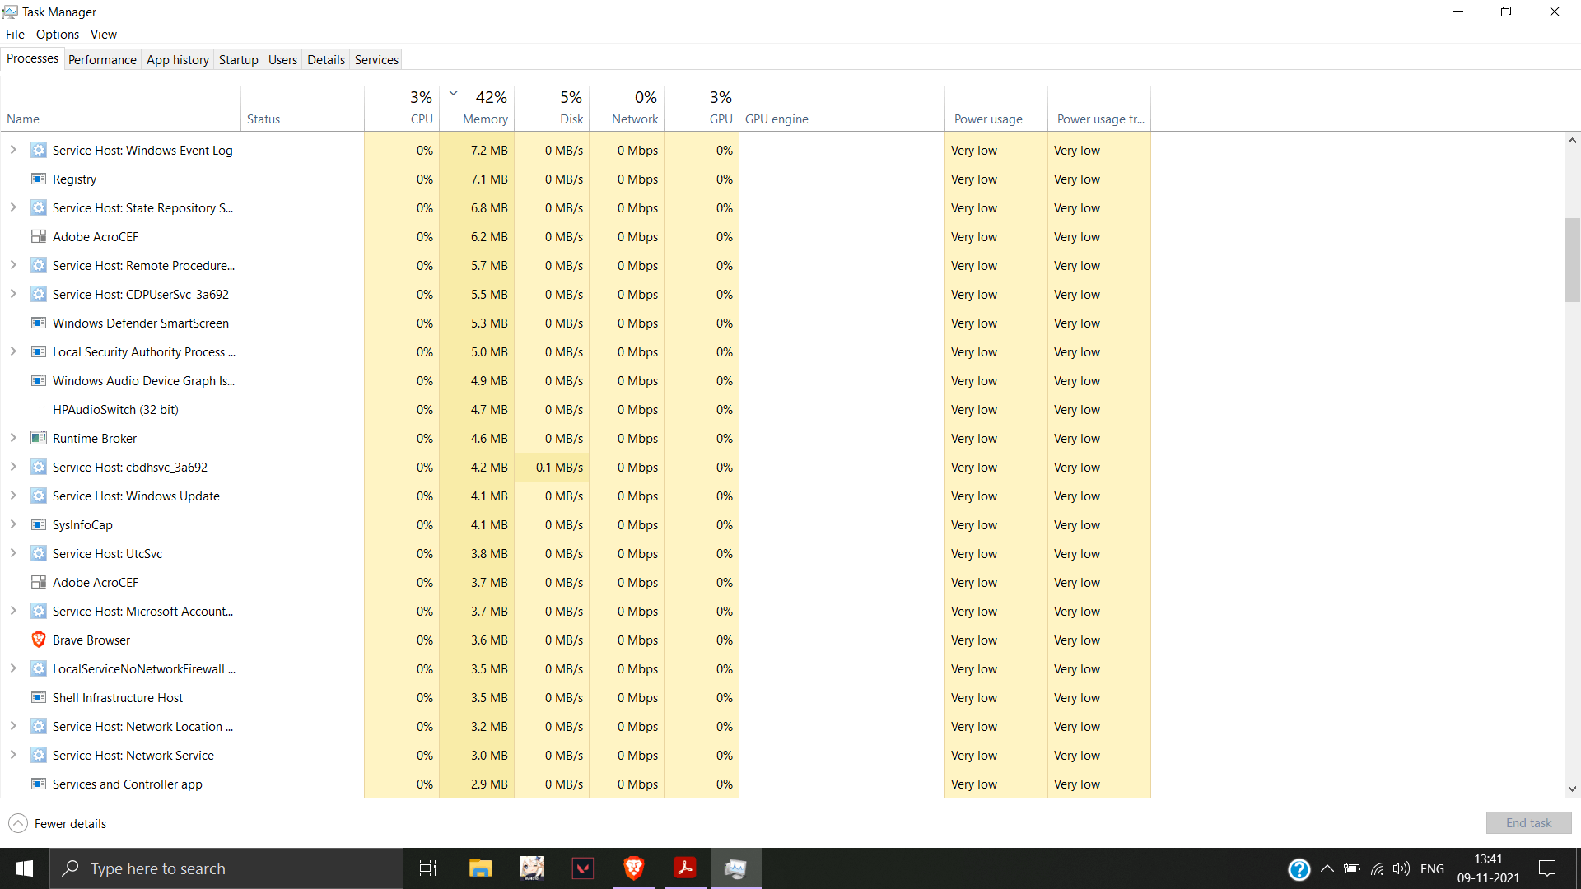This screenshot has width=1581, height=889.
Task: Expand Local Security Authority Process
Action: tap(13, 351)
